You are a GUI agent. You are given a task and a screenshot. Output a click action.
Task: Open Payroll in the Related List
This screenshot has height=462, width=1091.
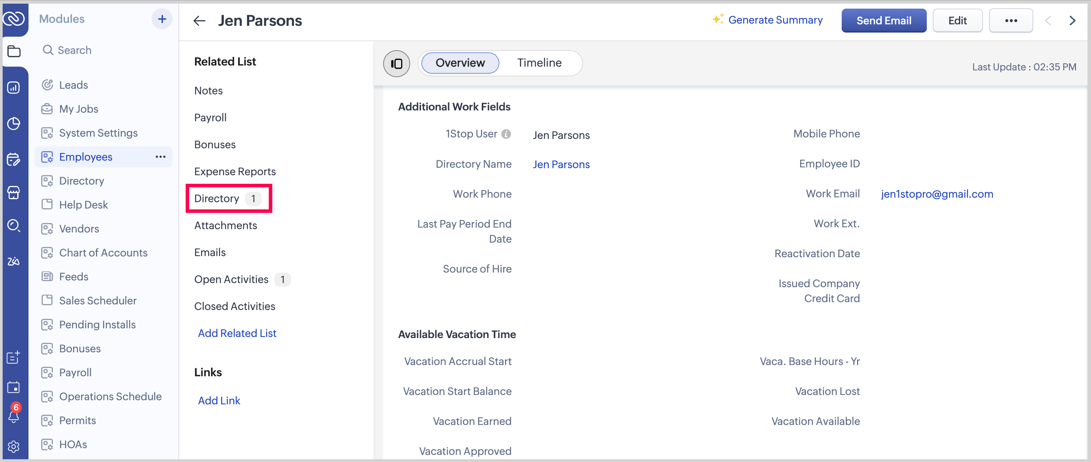click(x=210, y=118)
